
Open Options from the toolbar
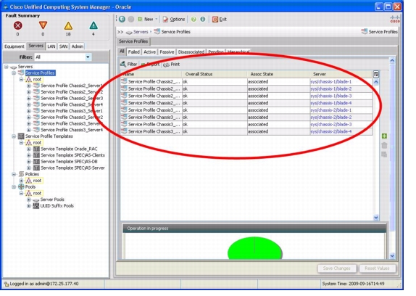tap(174, 19)
